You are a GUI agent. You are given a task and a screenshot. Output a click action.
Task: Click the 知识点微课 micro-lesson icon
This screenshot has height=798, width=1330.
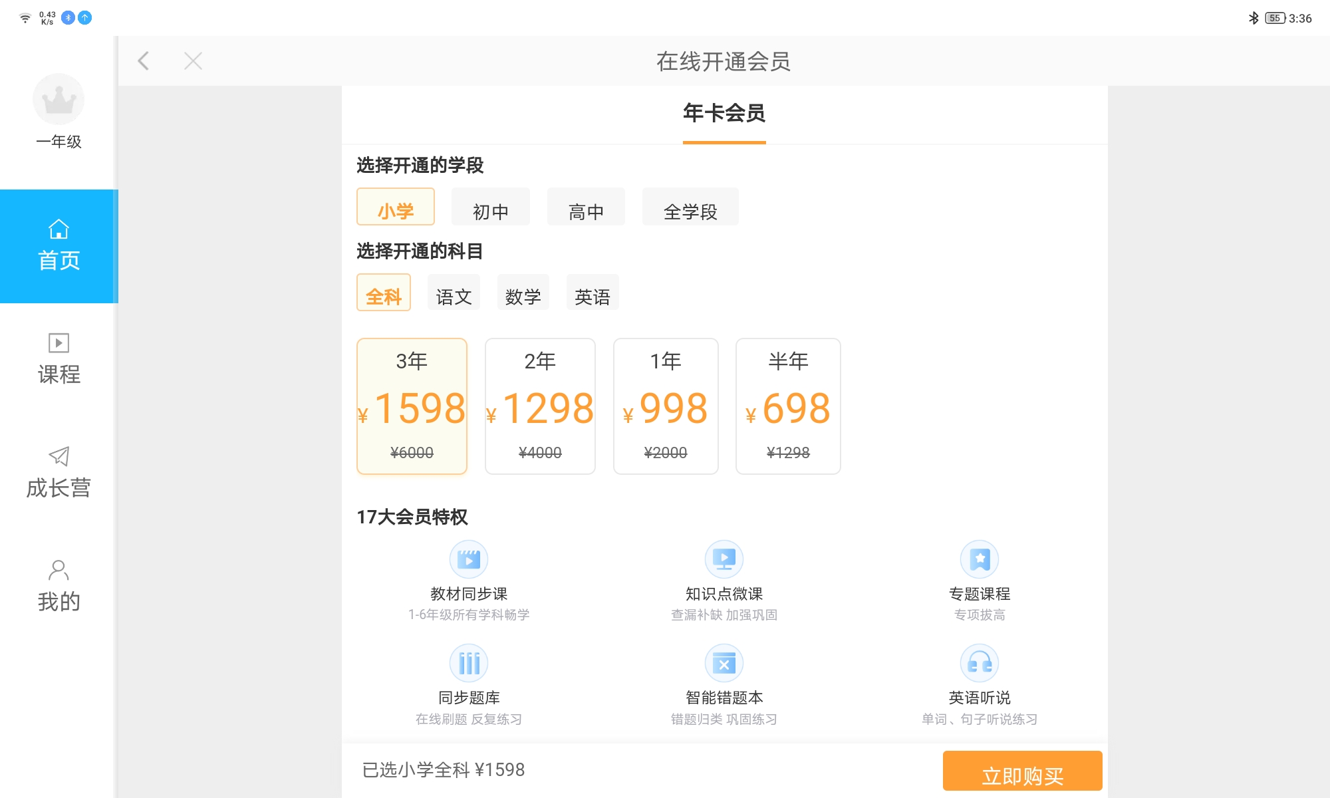[x=724, y=559]
